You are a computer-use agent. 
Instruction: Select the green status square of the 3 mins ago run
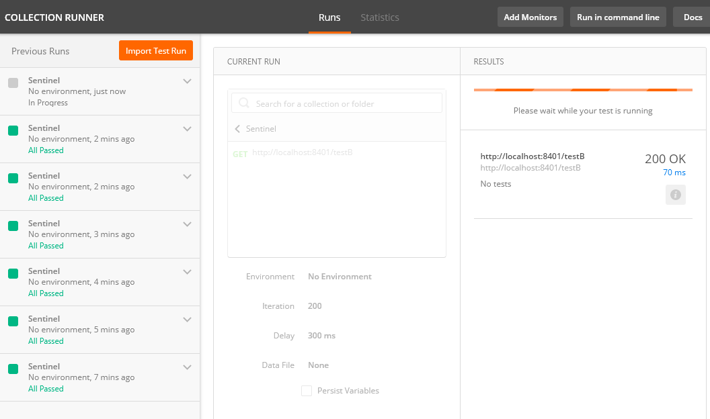coord(13,226)
